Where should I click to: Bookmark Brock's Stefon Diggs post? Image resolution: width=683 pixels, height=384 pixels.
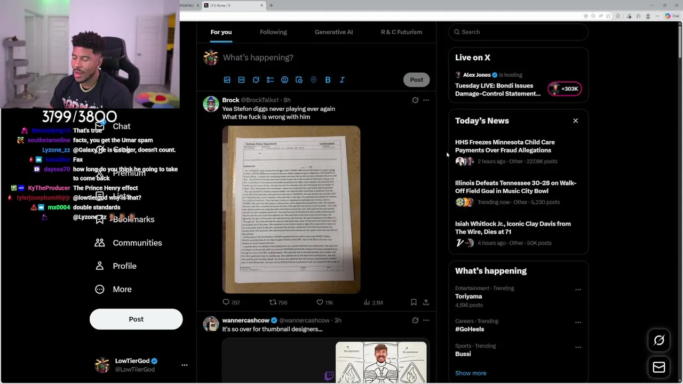coord(414,302)
